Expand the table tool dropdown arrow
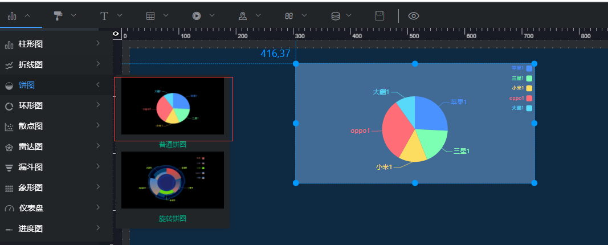Image resolution: width=608 pixels, height=245 pixels. click(166, 15)
